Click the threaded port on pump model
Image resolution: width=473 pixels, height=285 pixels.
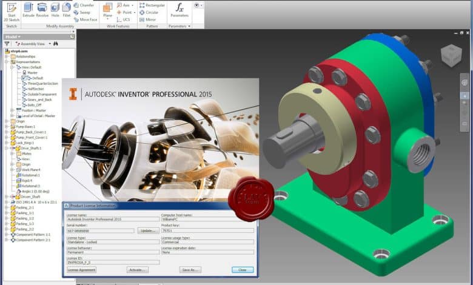[x=421, y=155]
